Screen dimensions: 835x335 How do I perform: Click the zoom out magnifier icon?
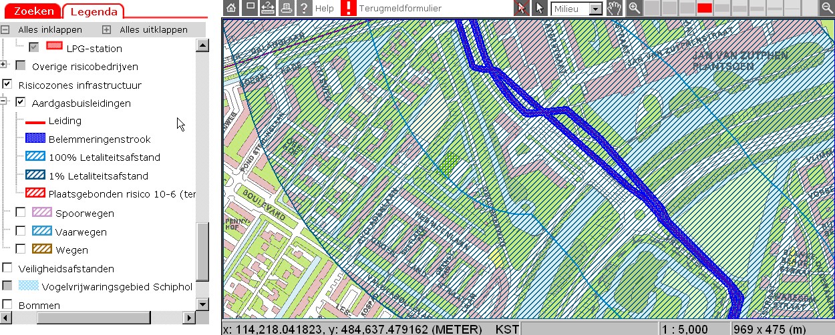826,9
